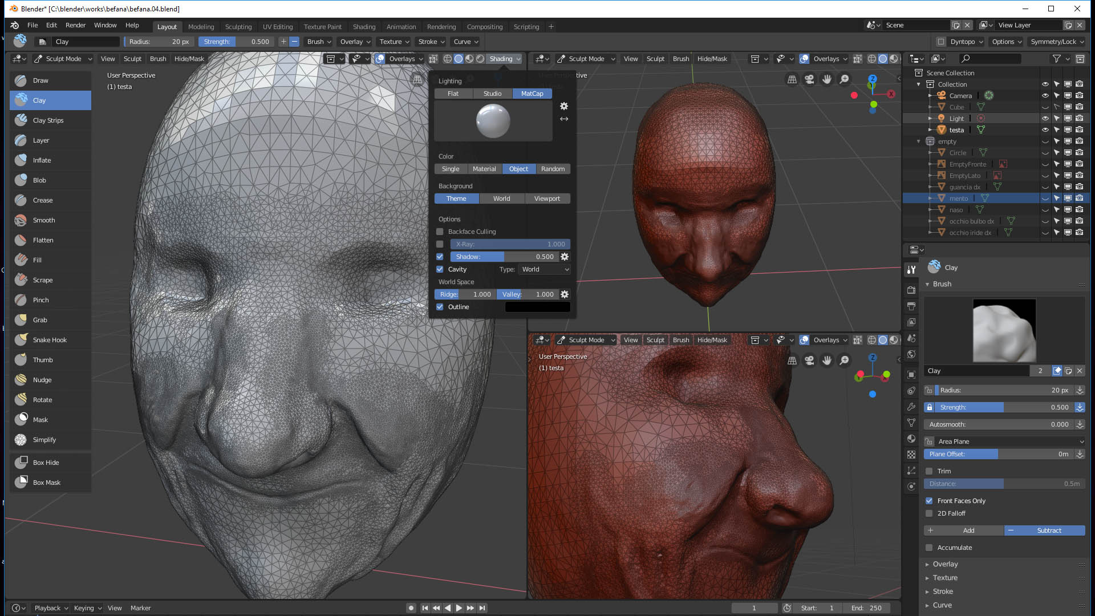Disable Front Faces Only checkbox

929,501
